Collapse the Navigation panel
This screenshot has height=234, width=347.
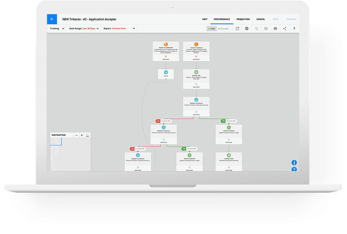pos(87,135)
